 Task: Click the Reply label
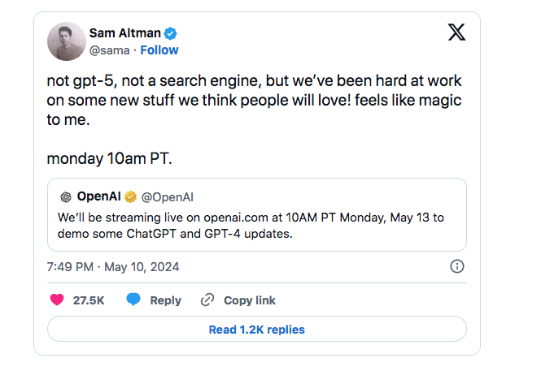(165, 300)
